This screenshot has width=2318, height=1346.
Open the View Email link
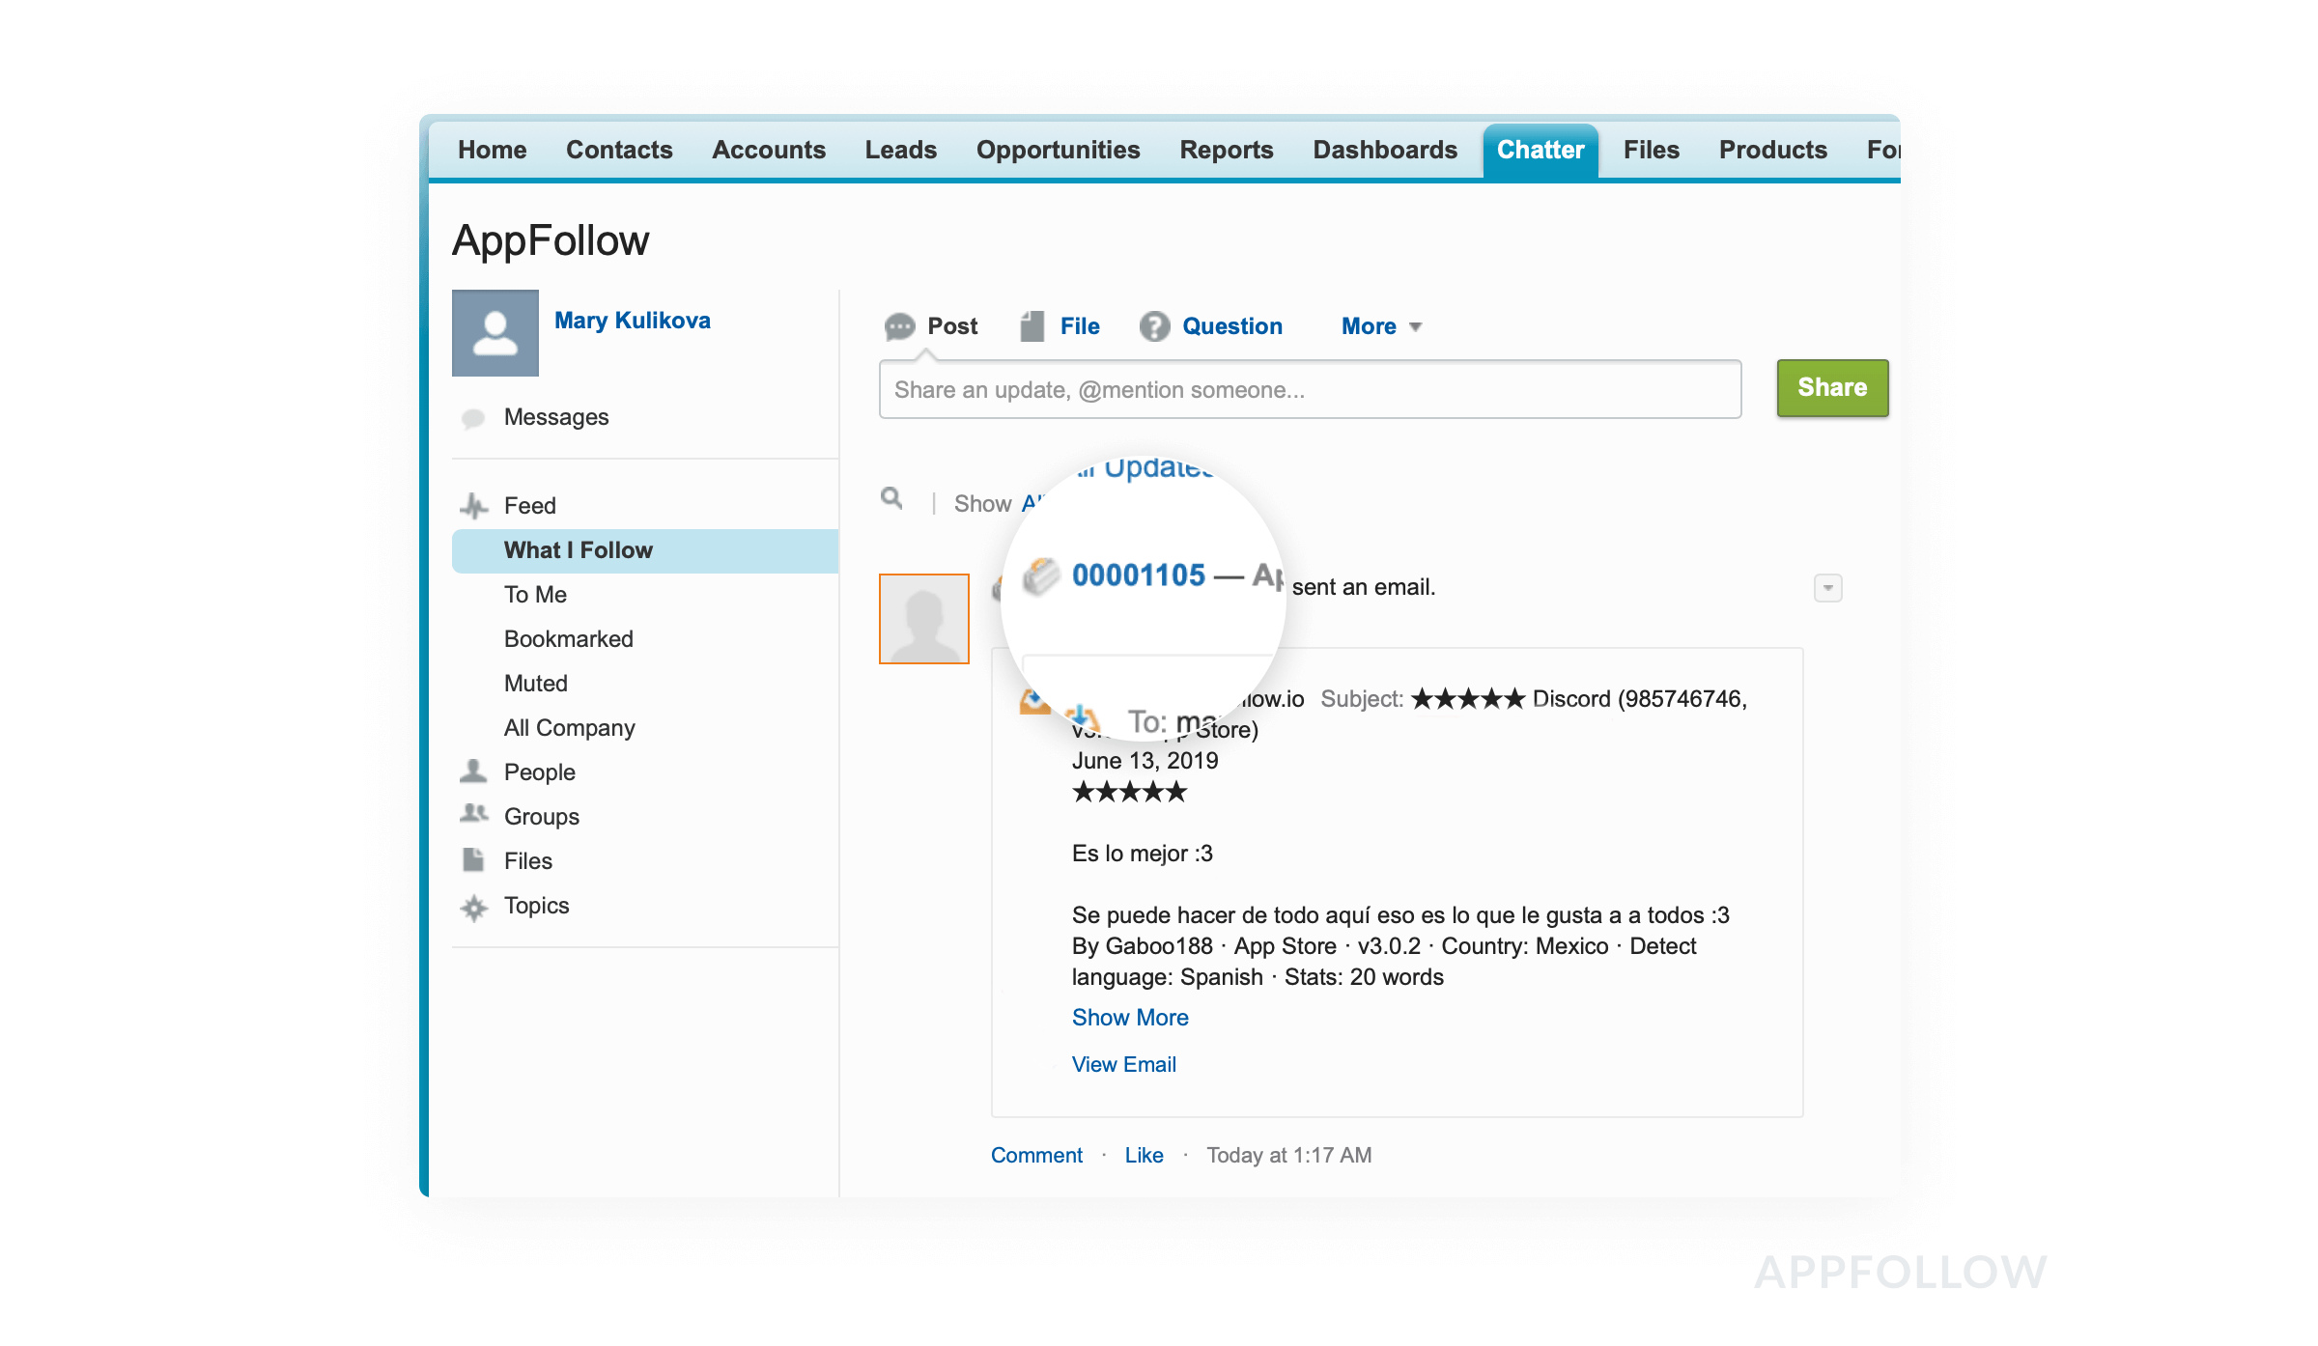point(1123,1064)
